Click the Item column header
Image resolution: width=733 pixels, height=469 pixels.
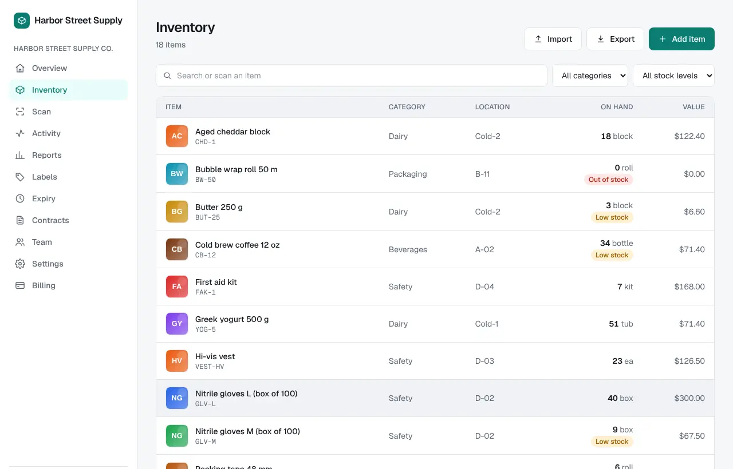point(174,107)
